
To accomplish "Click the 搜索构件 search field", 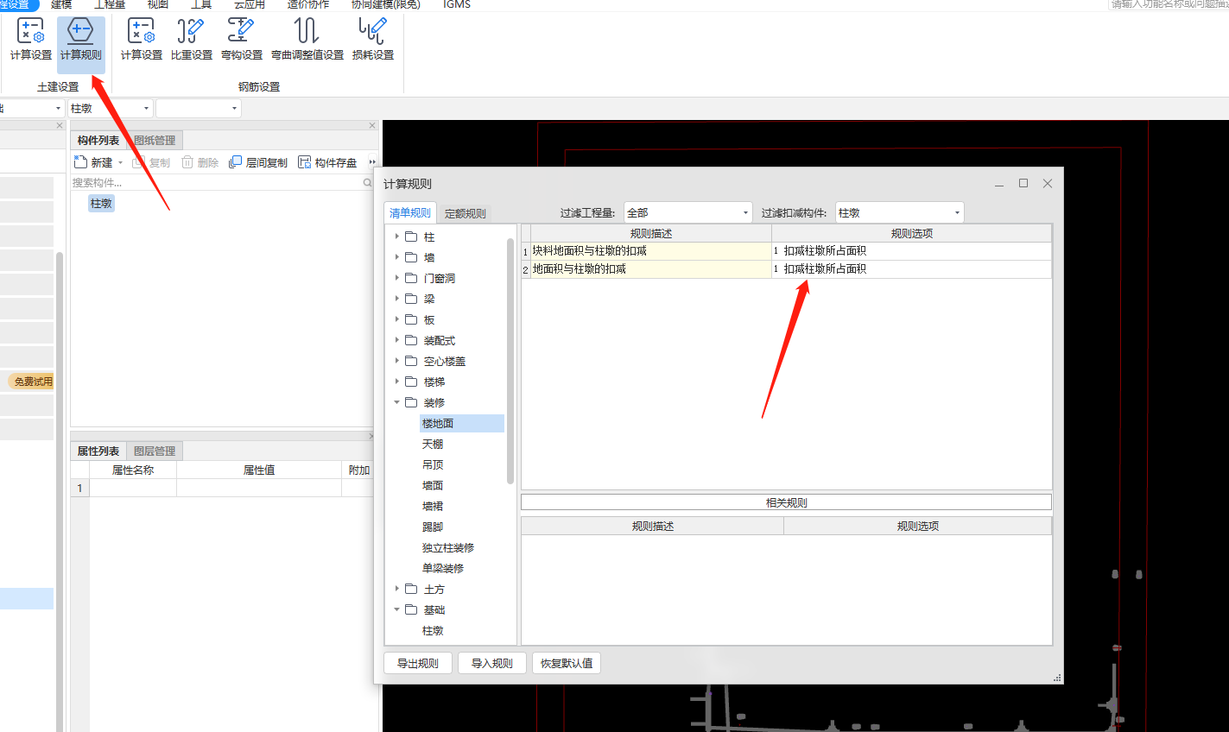I will point(223,182).
